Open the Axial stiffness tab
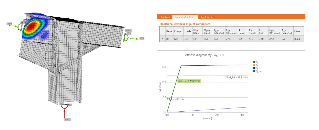This screenshot has height=130, width=319. pyautogui.click(x=208, y=17)
